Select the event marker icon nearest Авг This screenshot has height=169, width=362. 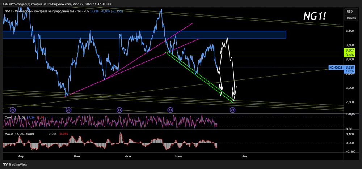[232, 110]
